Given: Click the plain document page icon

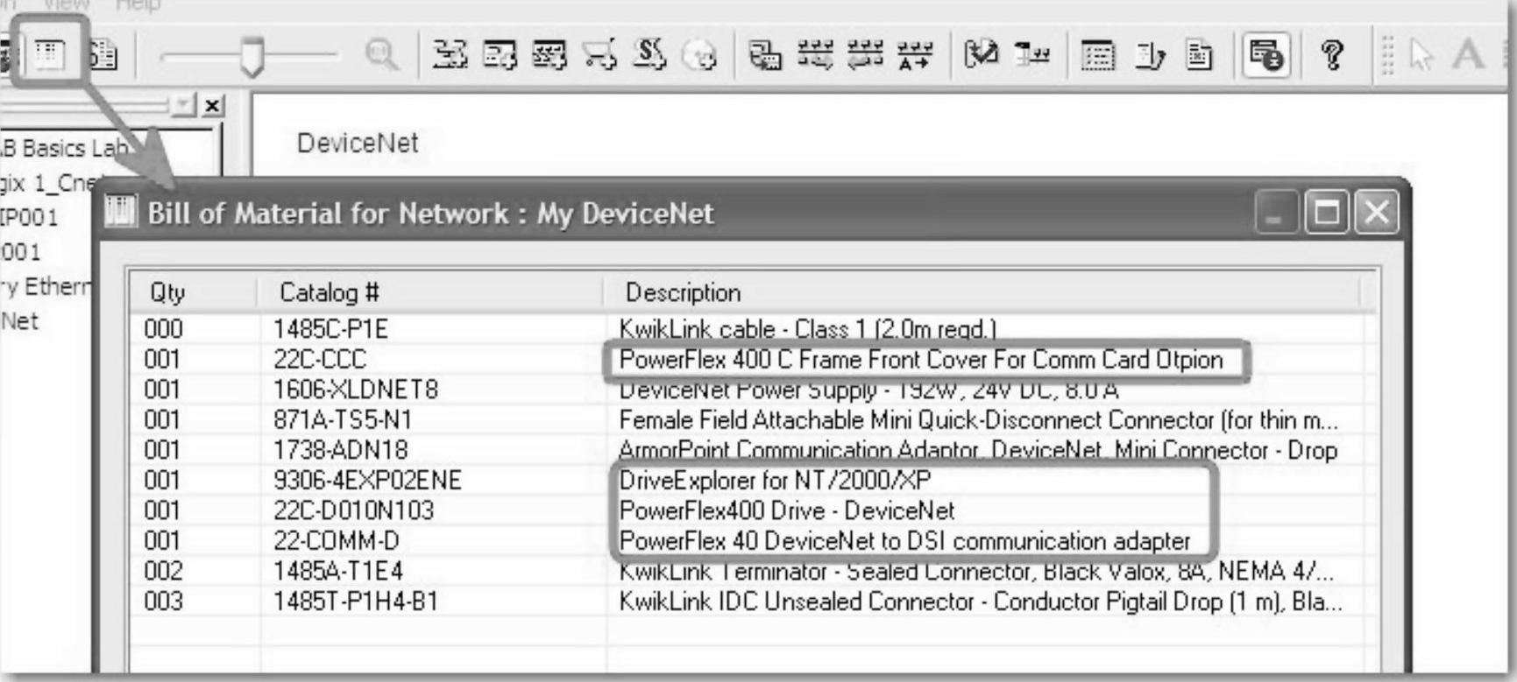Looking at the screenshot, I should (x=1199, y=56).
